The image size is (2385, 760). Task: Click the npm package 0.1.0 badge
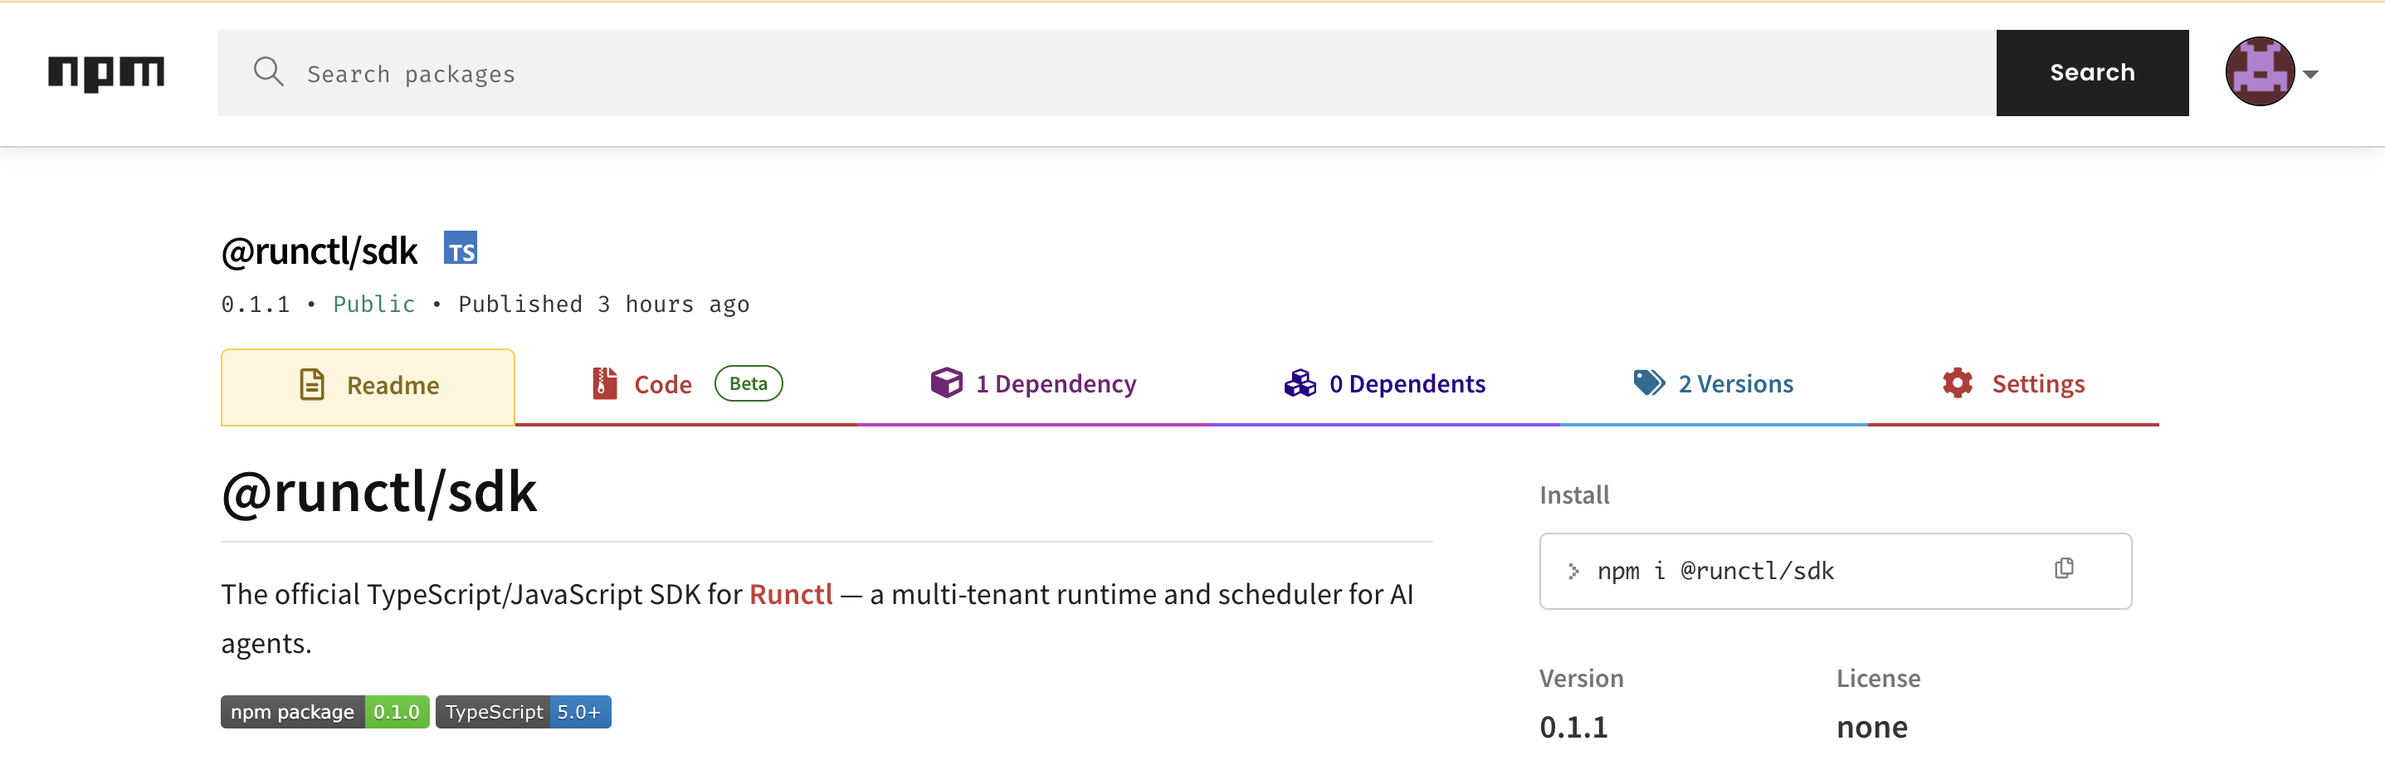(x=325, y=712)
